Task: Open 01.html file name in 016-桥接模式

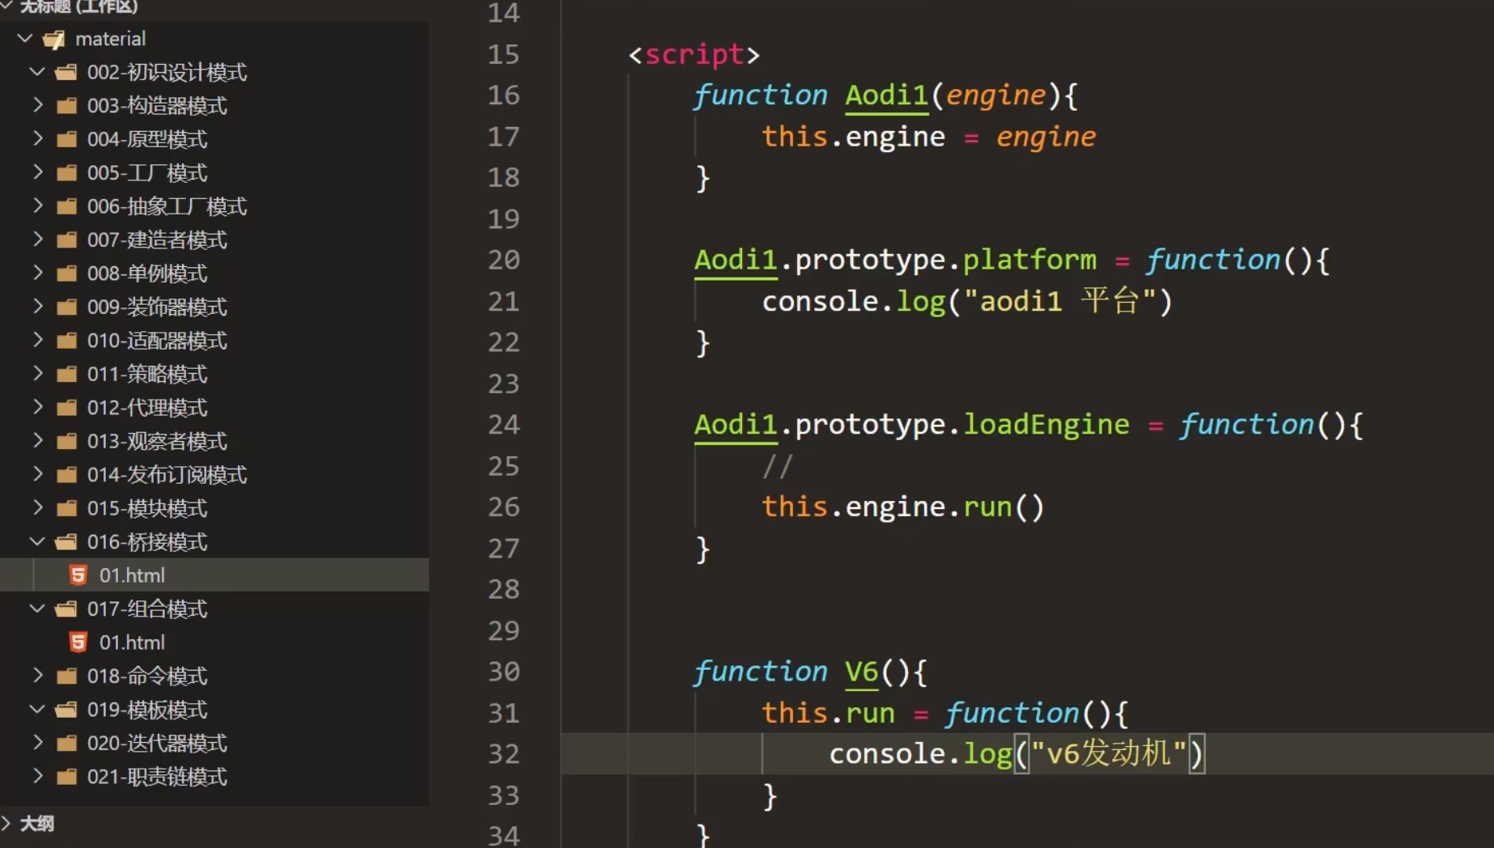Action: [132, 575]
